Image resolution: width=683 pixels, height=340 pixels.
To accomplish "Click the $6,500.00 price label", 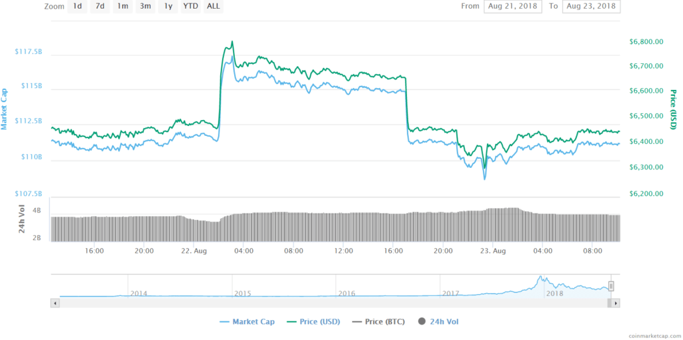I will [x=646, y=117].
